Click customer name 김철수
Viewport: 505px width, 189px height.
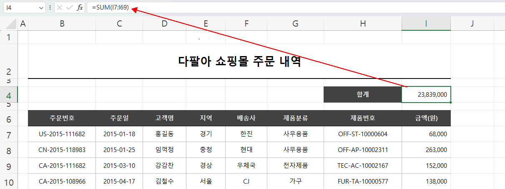tap(164, 182)
